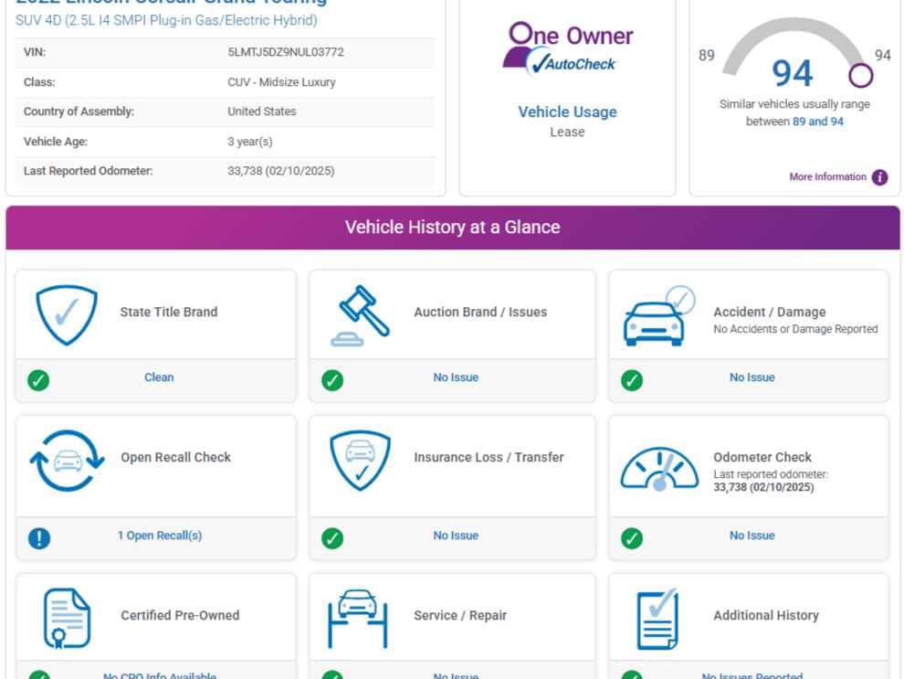Viewport: 904px width, 679px height.
Task: Click No Accidents or Damage Reported text
Action: (795, 329)
